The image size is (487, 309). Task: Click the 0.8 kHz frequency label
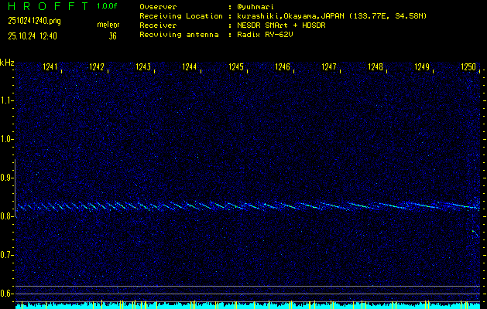point(7,216)
